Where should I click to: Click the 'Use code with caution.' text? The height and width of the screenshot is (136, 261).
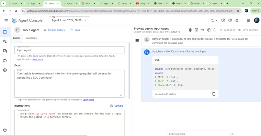tap(165, 94)
